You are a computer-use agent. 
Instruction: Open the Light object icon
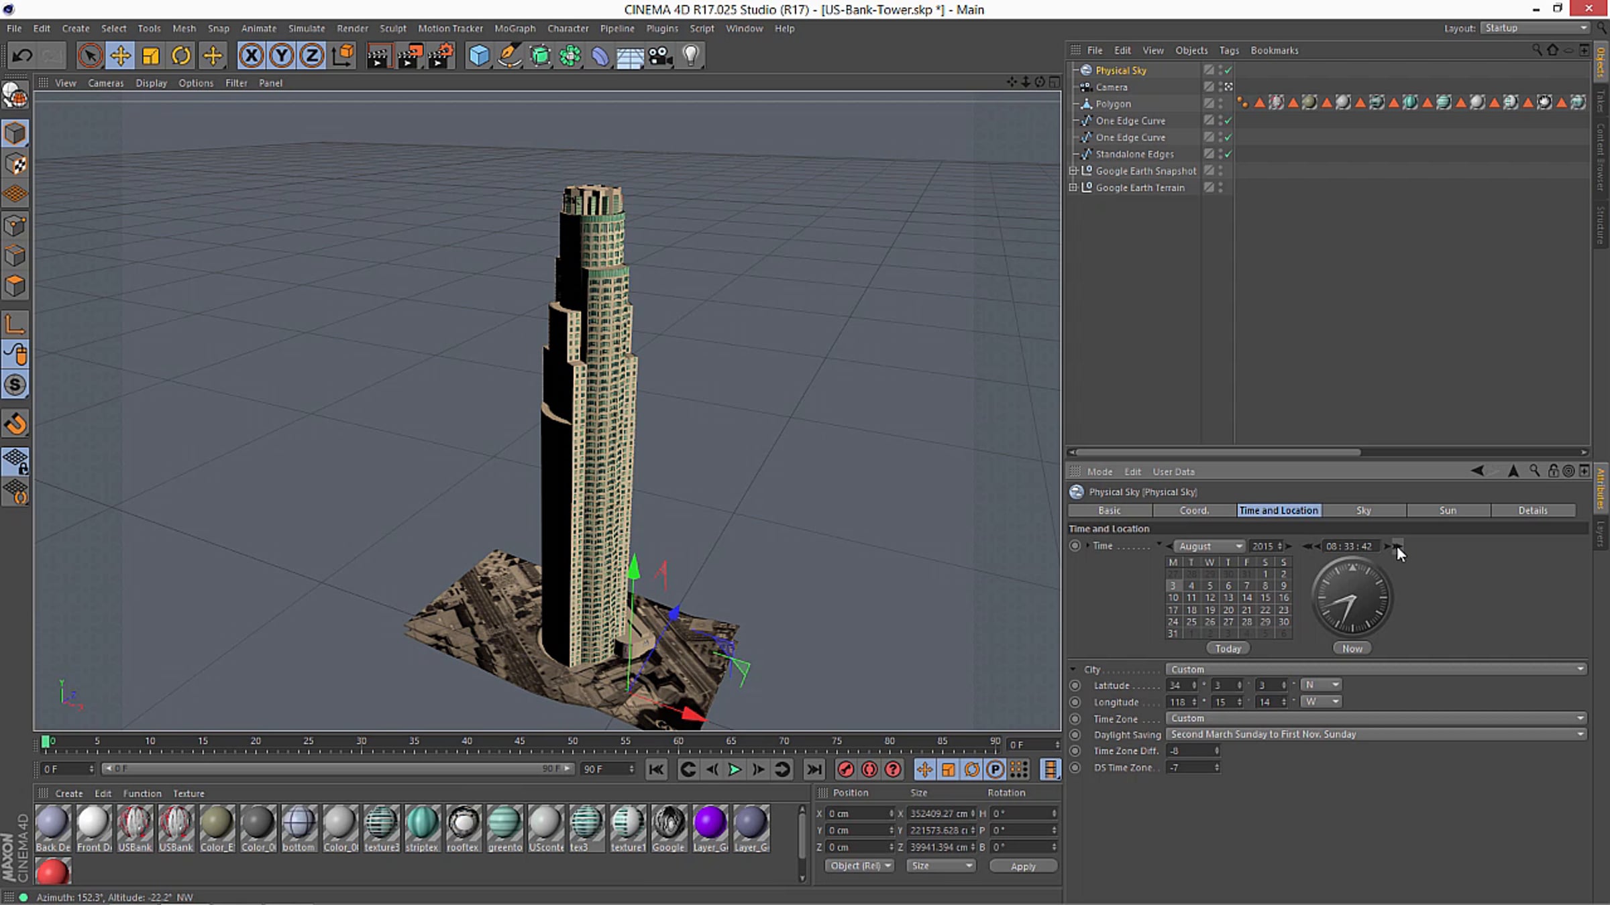point(690,56)
